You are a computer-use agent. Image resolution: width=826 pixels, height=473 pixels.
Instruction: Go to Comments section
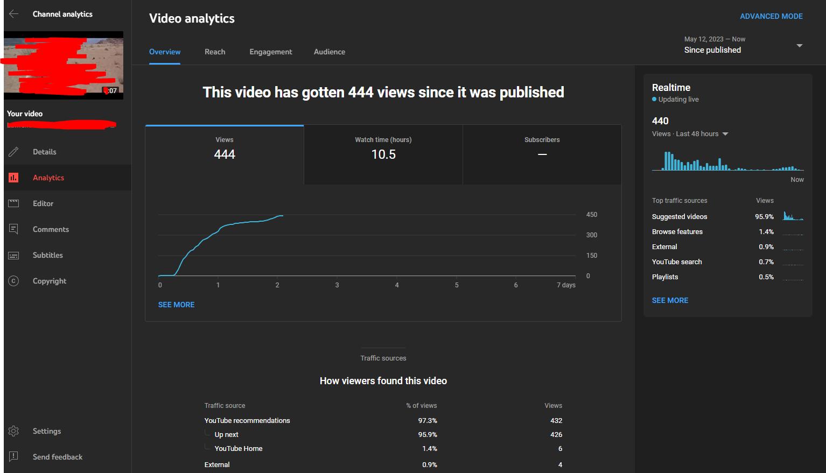(68, 229)
